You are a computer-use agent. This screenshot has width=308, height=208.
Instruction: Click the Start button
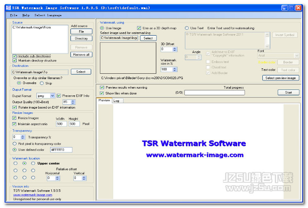[289, 92]
